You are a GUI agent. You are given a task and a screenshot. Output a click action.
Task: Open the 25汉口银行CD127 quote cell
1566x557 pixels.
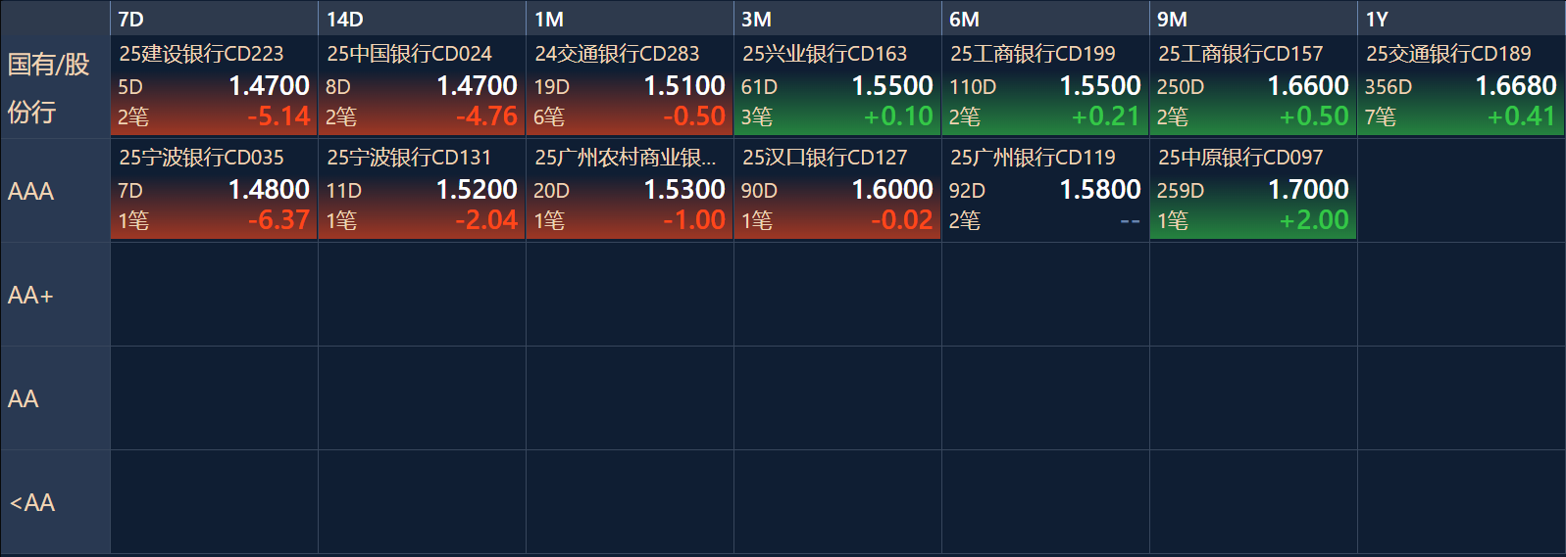837,189
